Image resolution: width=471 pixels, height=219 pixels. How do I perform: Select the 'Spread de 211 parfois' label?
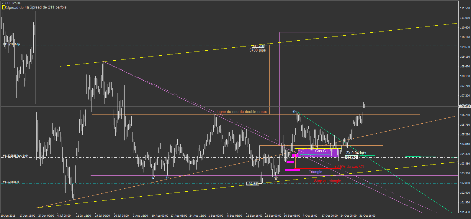(48, 7)
